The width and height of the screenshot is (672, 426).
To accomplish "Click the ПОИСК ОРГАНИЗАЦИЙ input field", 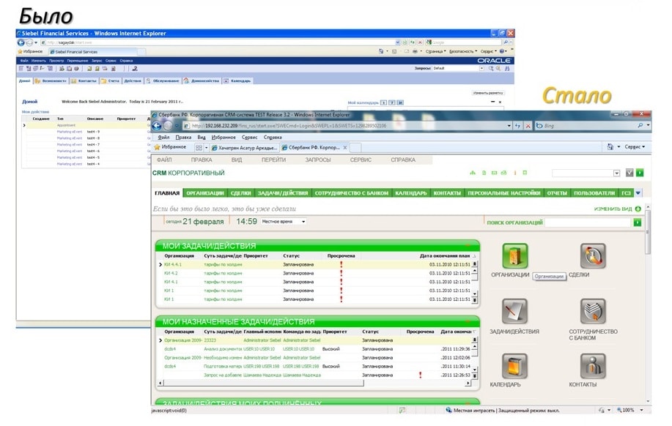I will click(588, 223).
